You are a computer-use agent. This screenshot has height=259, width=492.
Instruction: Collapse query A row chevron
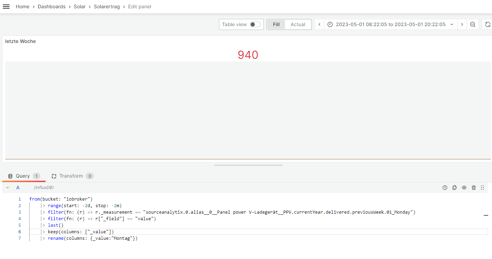click(8, 188)
